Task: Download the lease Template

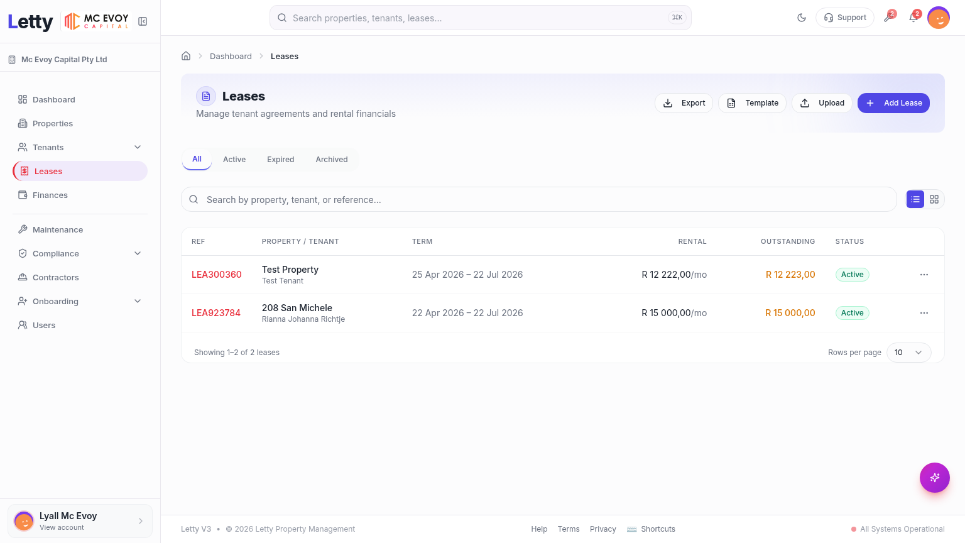Action: pos(752,103)
